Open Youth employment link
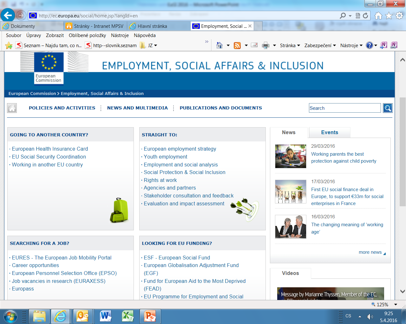406x324 pixels. (166, 157)
